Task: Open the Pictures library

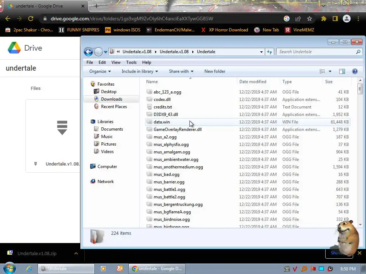Action: [109, 144]
